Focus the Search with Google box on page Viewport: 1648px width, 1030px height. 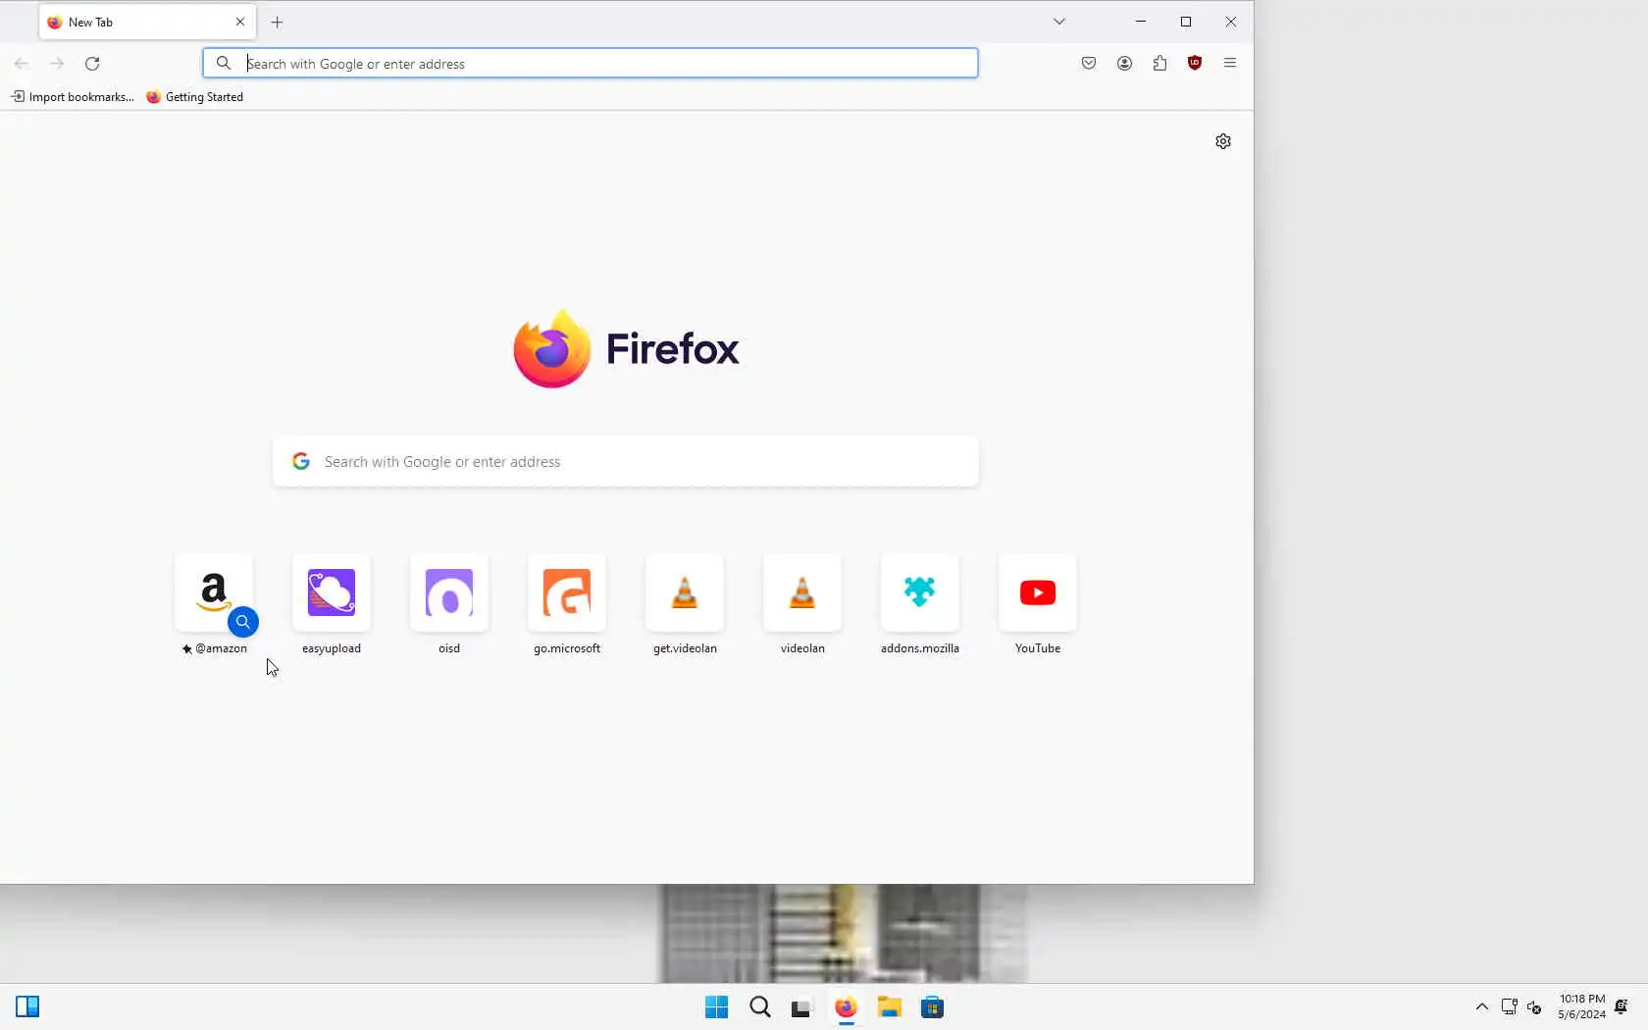point(626,461)
